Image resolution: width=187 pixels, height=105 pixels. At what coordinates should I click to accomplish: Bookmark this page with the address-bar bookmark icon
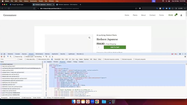click(x=34, y=9)
